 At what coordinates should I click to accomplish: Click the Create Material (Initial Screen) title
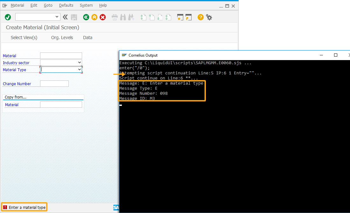[42, 27]
